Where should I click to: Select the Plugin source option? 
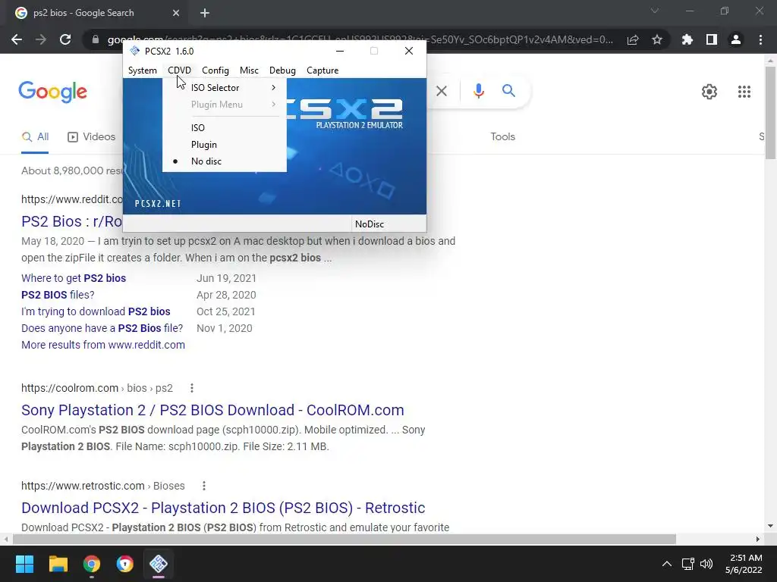pos(225,145)
